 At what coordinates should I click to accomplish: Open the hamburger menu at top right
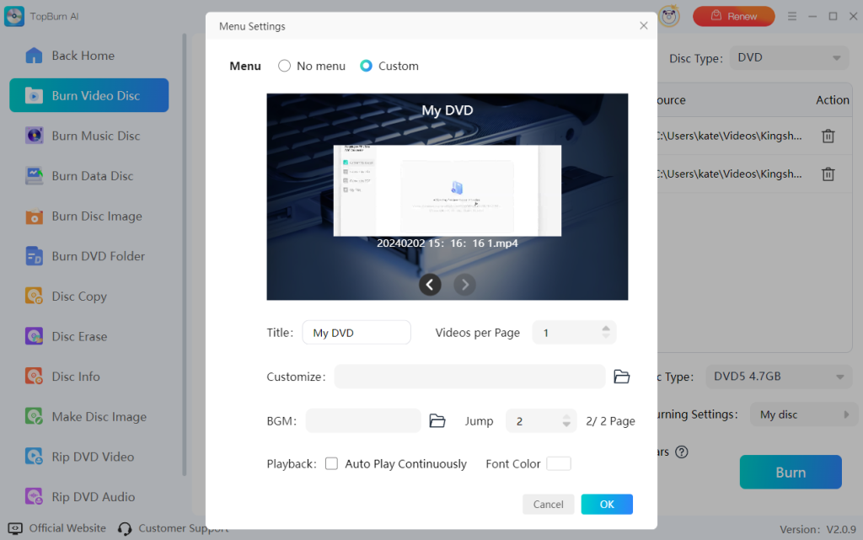[791, 15]
